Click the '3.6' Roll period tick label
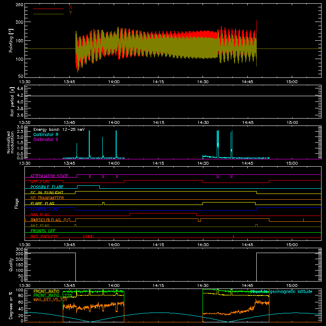Screen dimensions: 326x326 tap(20, 115)
